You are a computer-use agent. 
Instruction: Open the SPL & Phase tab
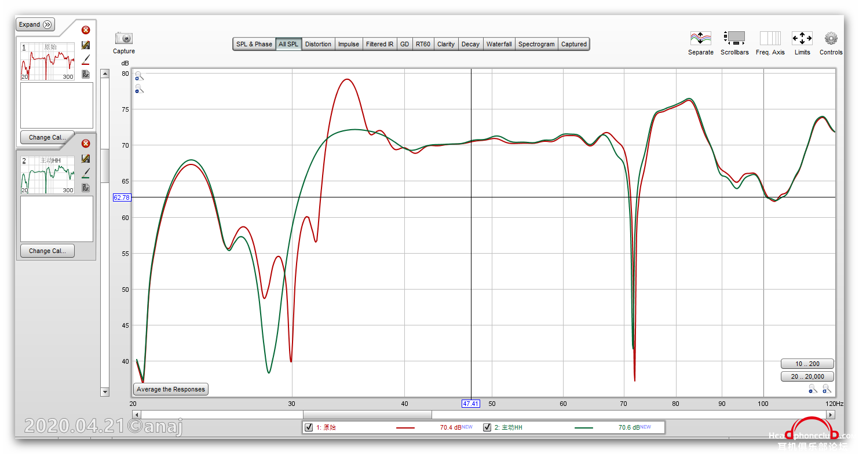(254, 44)
